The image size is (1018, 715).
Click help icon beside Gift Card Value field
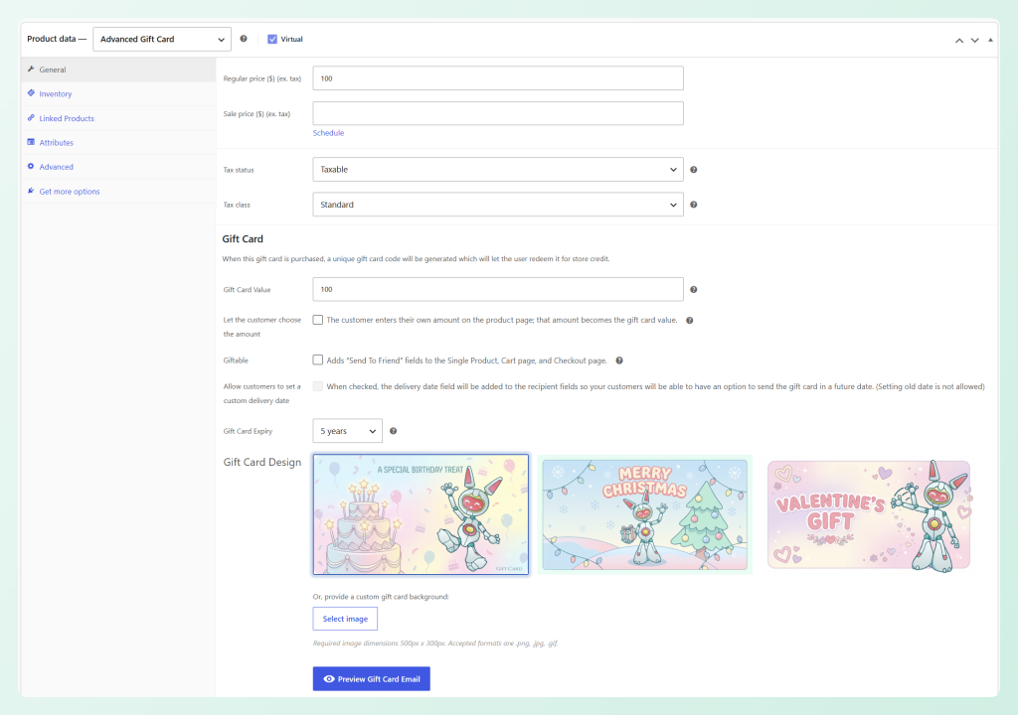point(693,289)
